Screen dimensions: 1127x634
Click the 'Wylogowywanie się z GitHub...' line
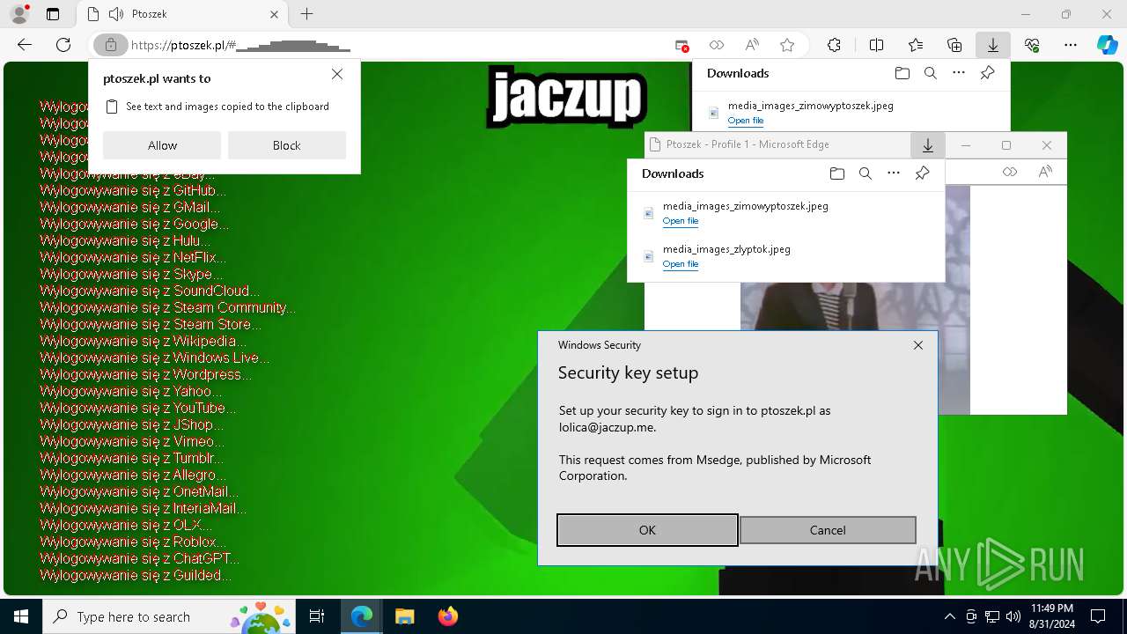[x=133, y=190]
